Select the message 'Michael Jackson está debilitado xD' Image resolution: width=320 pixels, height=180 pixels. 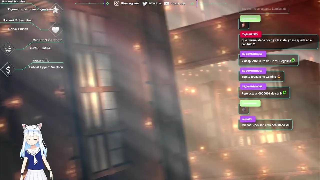pyautogui.click(x=265, y=125)
